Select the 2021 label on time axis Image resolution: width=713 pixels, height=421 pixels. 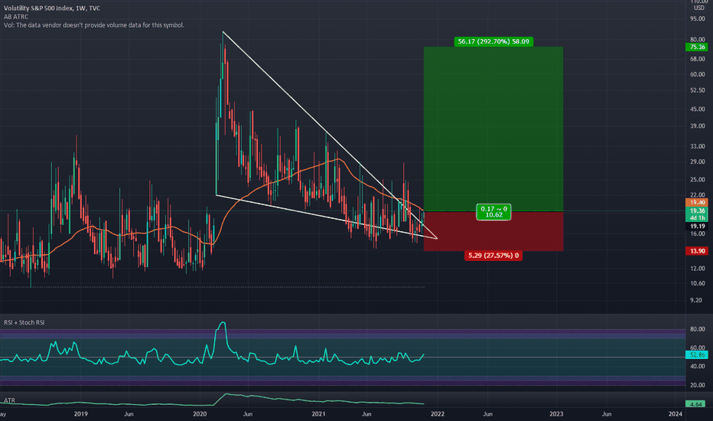318,413
